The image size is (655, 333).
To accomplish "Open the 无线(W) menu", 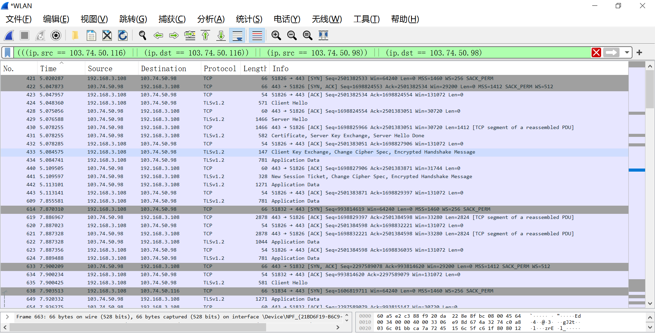I will tap(327, 19).
